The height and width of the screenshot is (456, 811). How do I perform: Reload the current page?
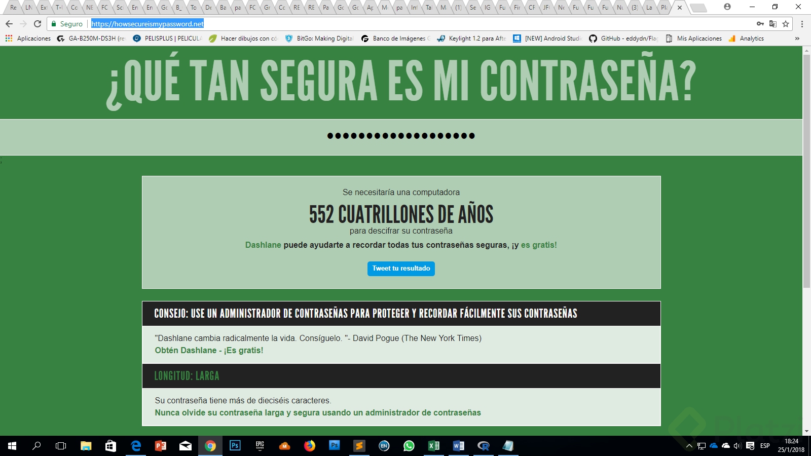38,24
